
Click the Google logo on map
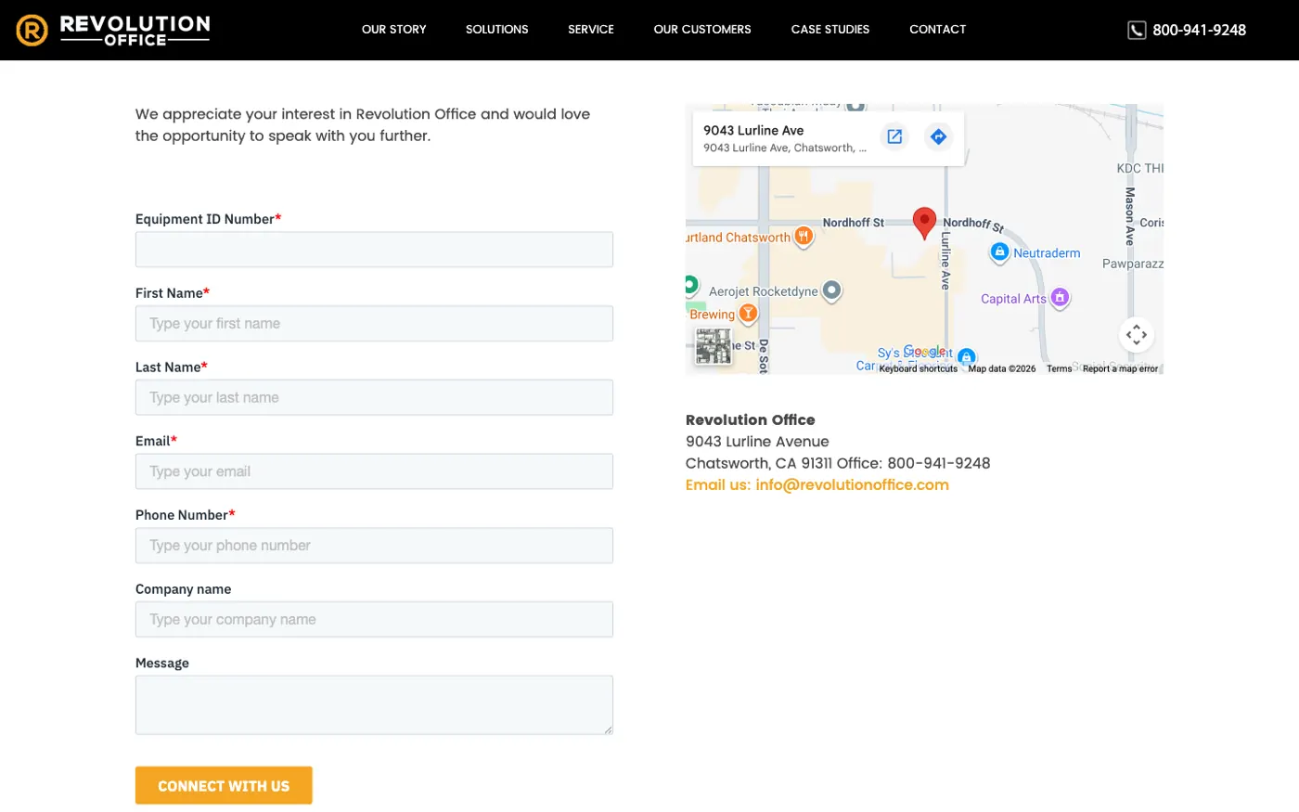[927, 352]
